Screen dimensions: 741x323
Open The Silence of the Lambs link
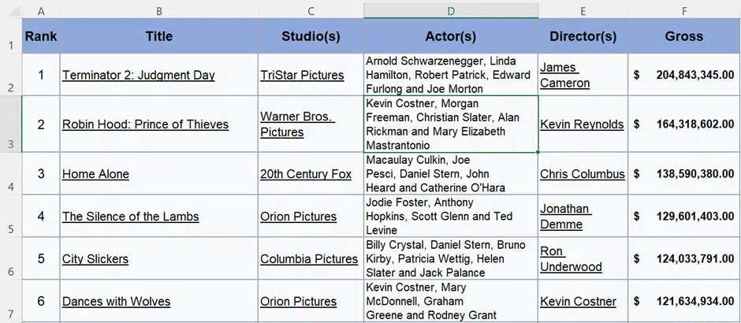pos(130,217)
